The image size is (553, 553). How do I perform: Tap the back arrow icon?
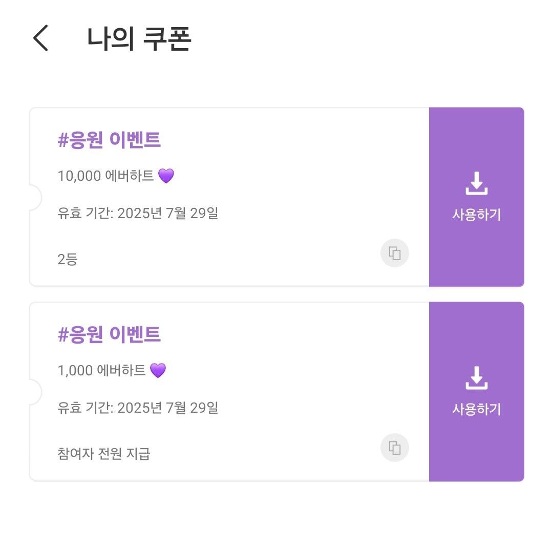40,38
